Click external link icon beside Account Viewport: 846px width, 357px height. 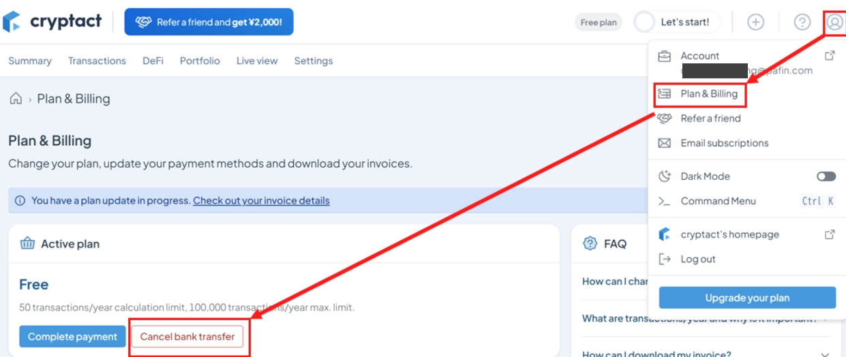830,56
